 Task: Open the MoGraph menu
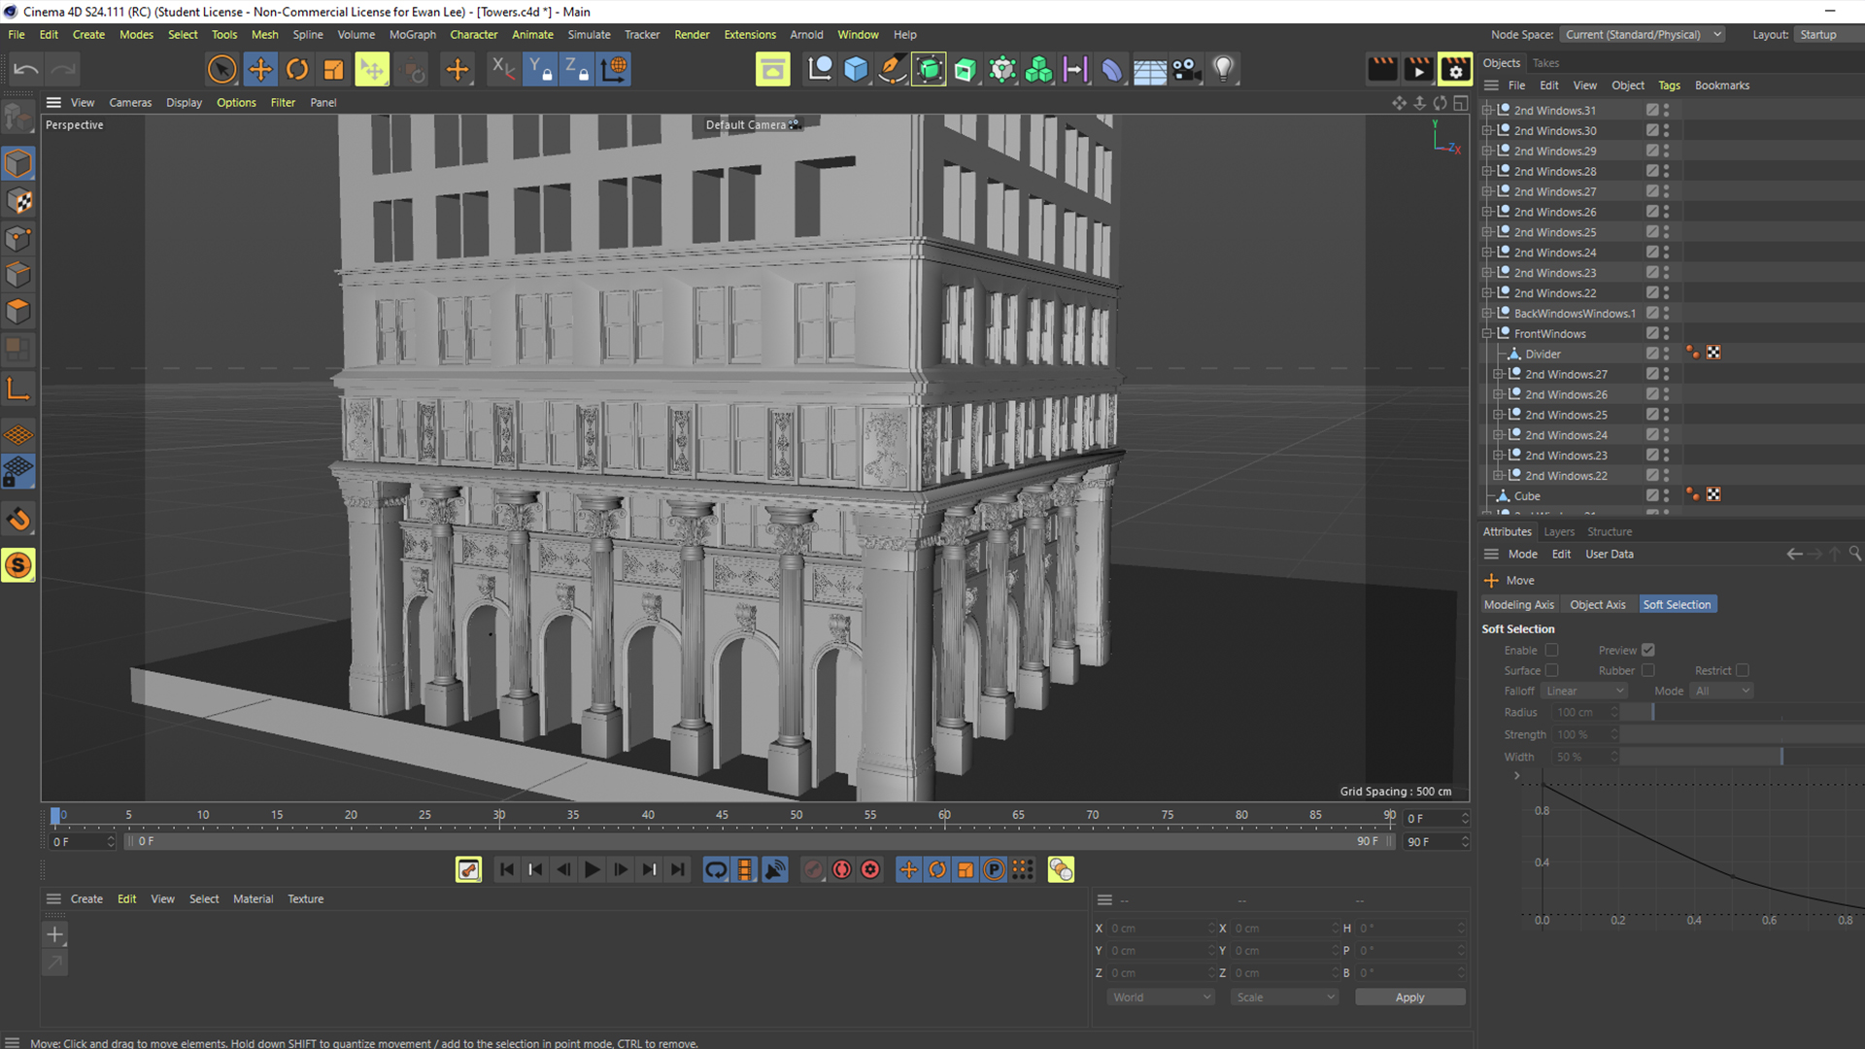point(412,34)
